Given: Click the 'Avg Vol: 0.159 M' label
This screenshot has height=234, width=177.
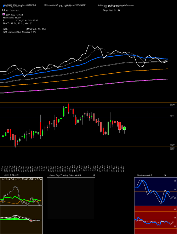Looking at the screenshot, I should [x=113, y=6].
